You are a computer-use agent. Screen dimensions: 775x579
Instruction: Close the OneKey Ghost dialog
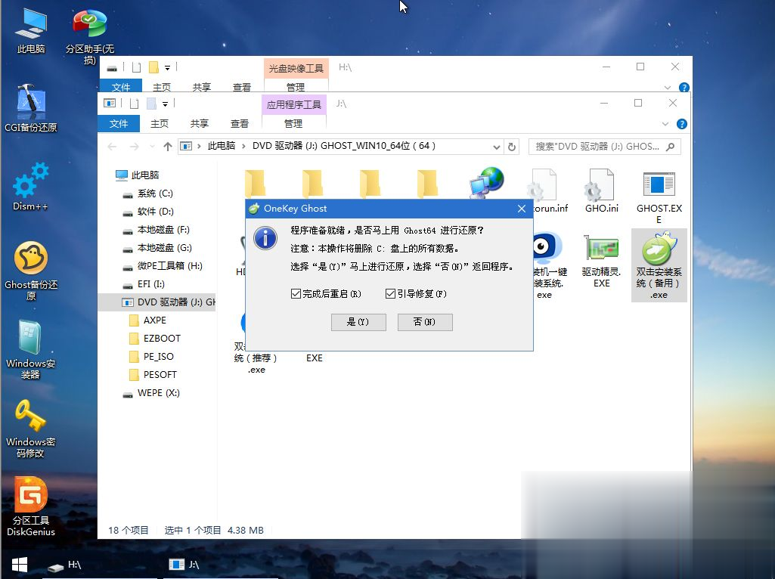tap(522, 209)
